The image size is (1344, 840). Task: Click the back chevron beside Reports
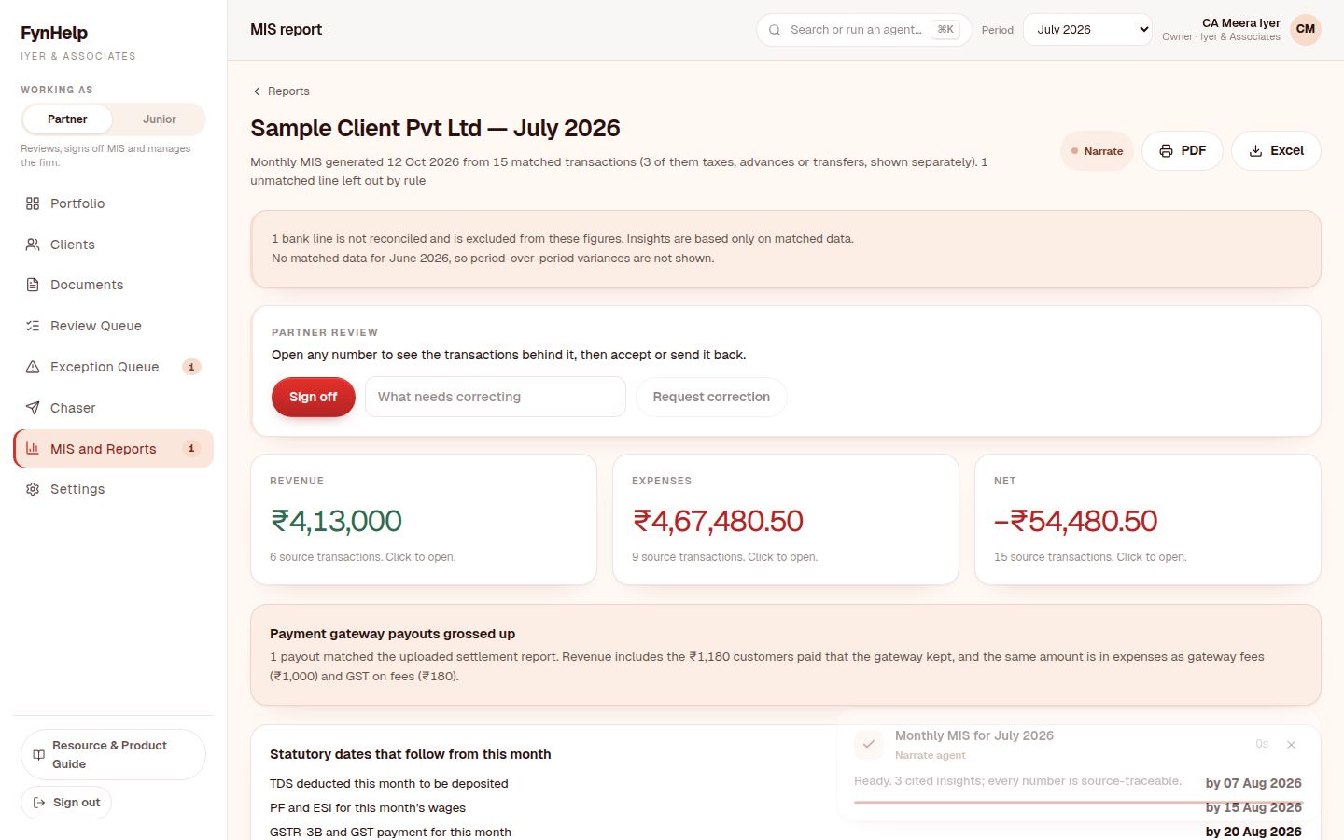point(257,91)
